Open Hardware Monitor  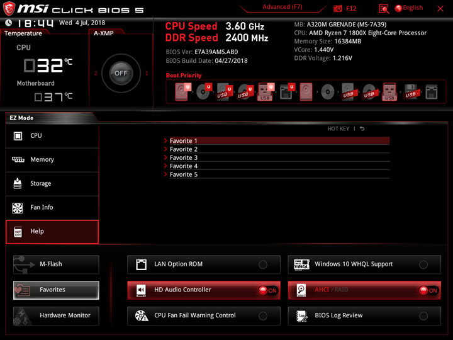pos(56,315)
